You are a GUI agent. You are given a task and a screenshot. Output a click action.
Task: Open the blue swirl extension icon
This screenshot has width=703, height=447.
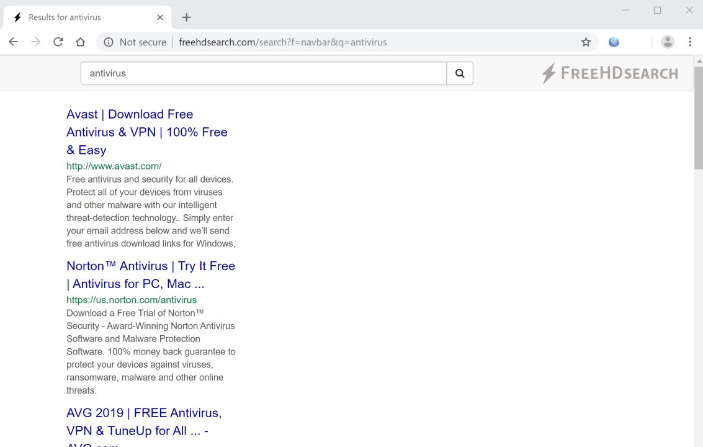[x=614, y=42]
